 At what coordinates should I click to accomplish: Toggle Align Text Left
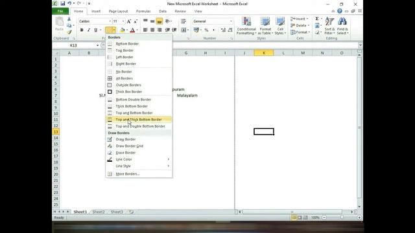tap(145, 30)
